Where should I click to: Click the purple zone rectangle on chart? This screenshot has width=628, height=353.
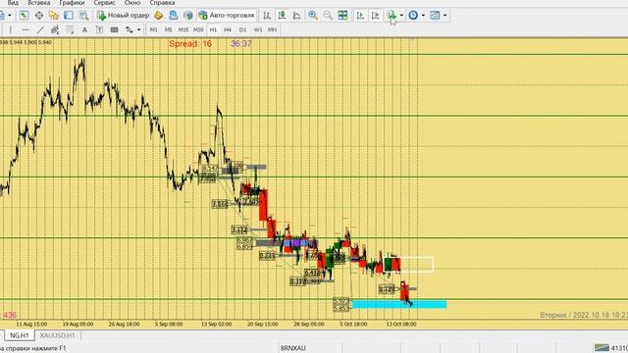[x=297, y=242]
